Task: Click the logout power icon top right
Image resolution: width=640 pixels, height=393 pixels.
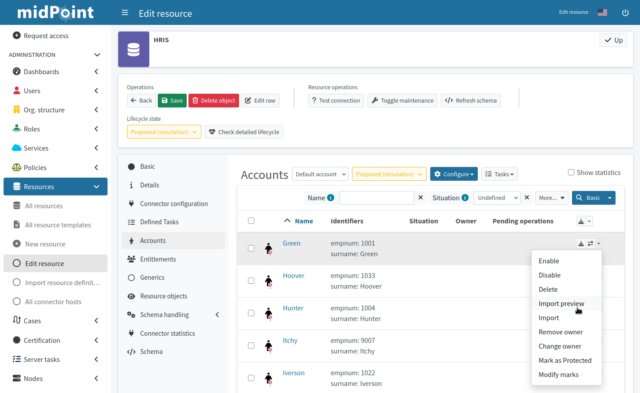Action: pos(625,12)
